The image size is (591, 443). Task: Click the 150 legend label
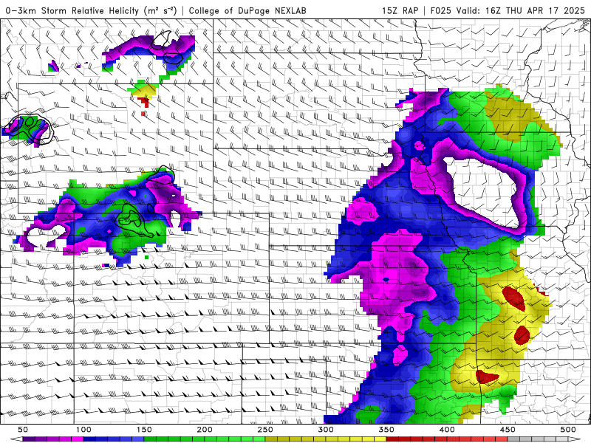click(x=144, y=430)
